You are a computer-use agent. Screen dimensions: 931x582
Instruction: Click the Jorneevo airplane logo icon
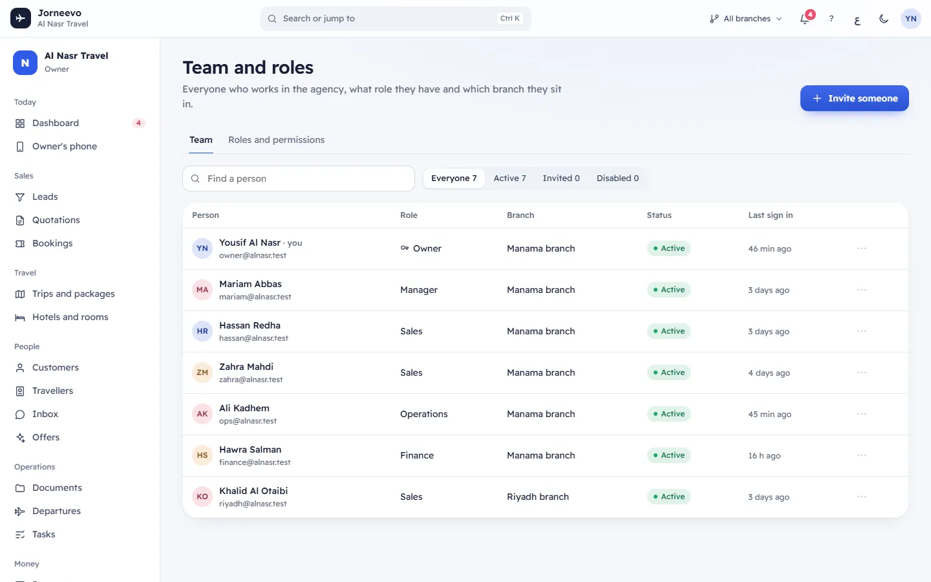21,18
